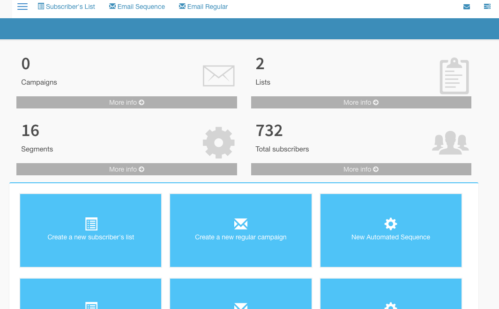
Task: Click the envelope icon above Create a new regular campaign
Action: [240, 224]
